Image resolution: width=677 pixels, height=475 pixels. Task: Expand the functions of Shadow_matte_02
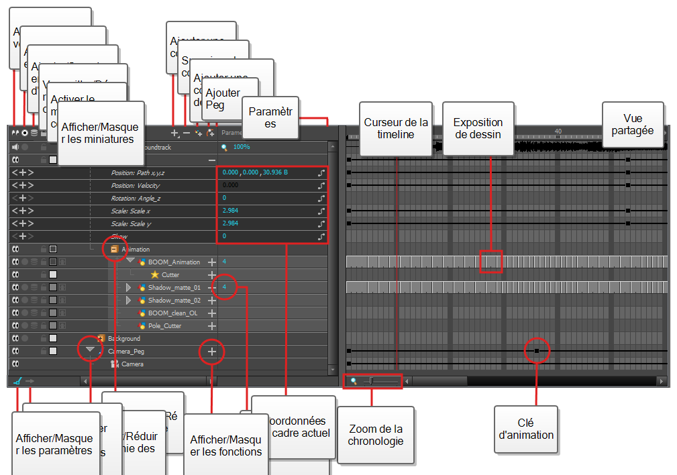coord(212,301)
